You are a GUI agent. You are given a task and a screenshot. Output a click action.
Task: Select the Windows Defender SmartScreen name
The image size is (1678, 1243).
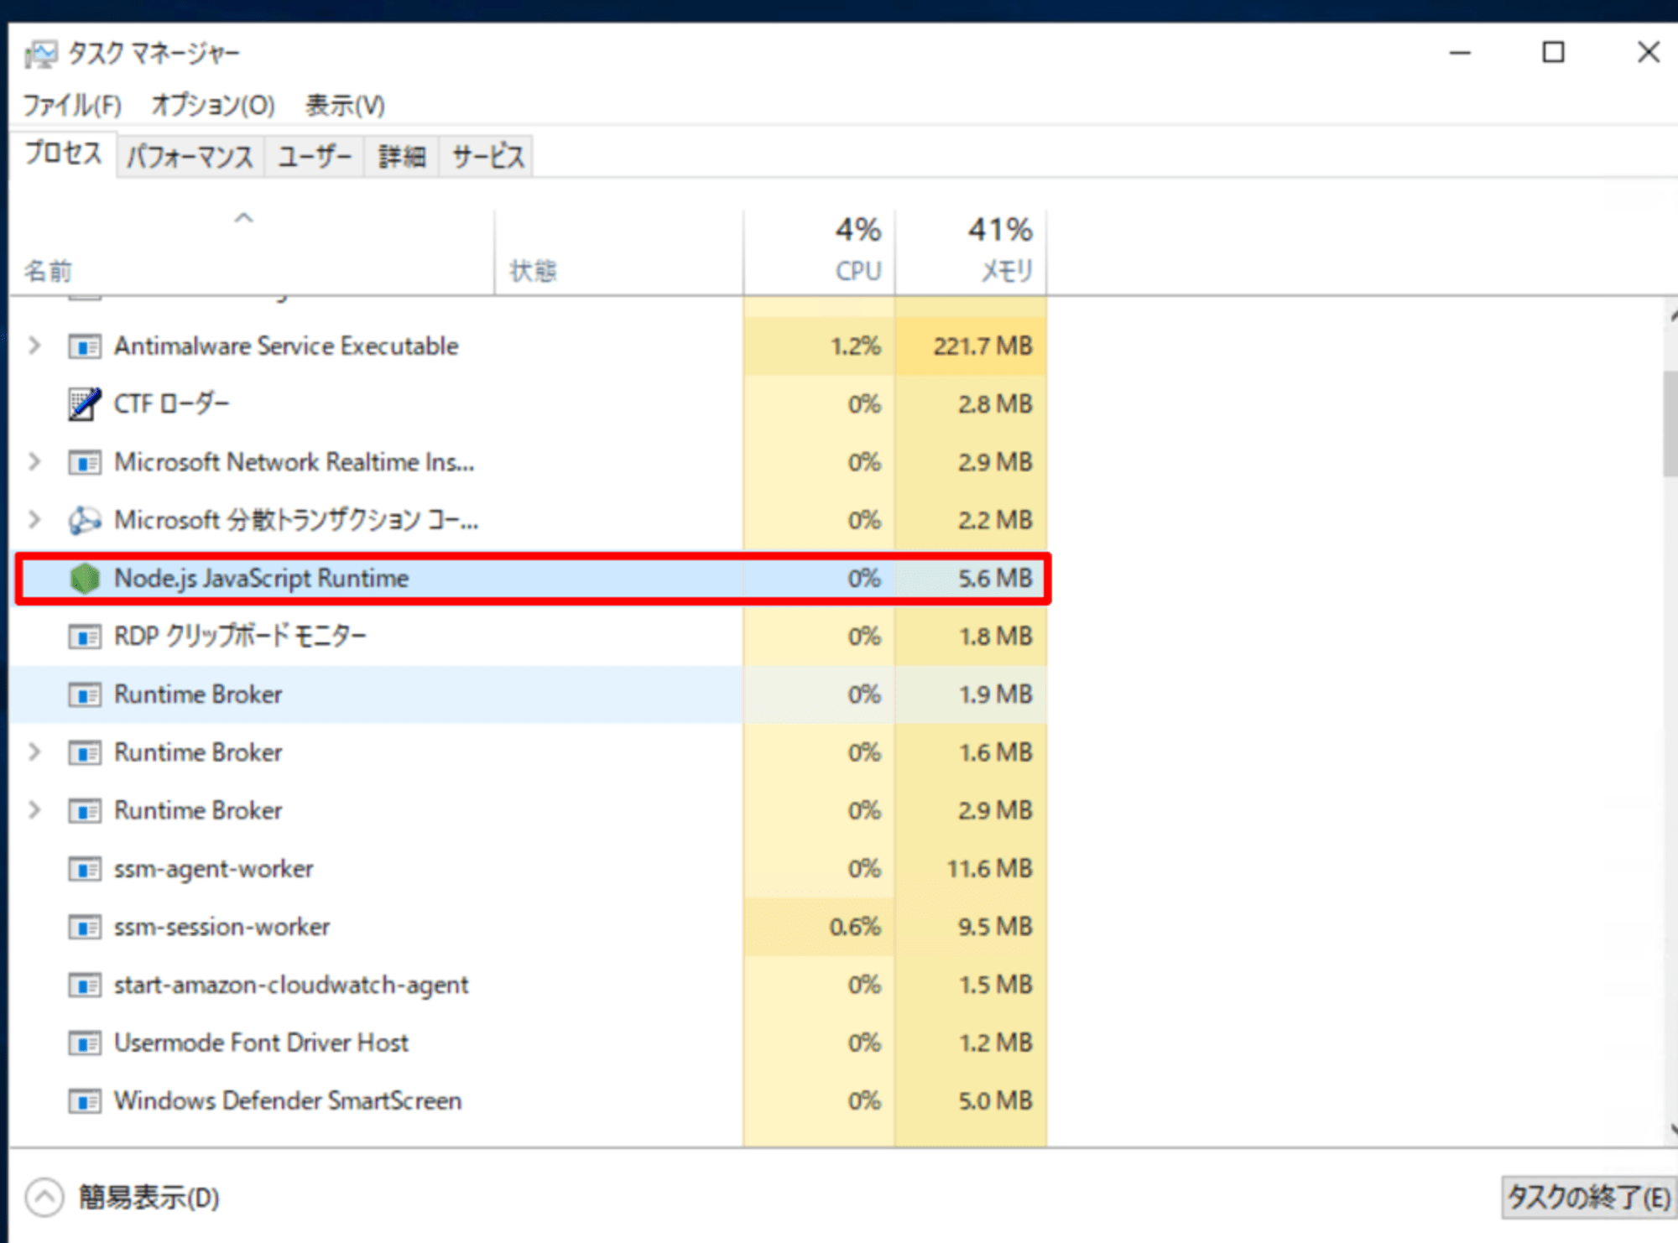[x=288, y=1100]
